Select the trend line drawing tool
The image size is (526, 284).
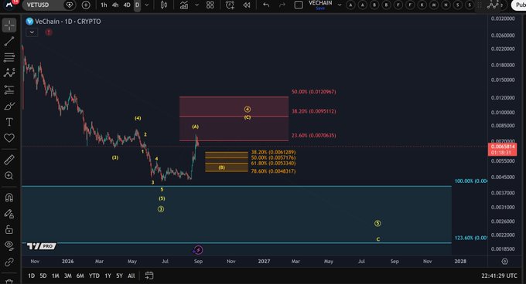(x=9, y=41)
